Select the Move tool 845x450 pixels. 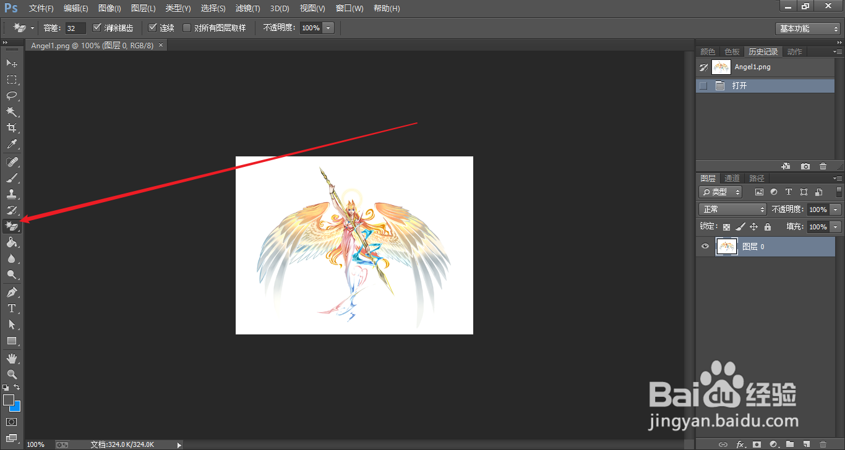tap(12, 63)
